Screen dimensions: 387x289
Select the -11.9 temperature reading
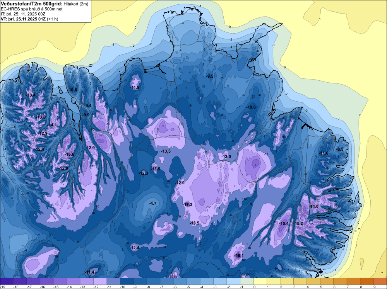(135, 87)
